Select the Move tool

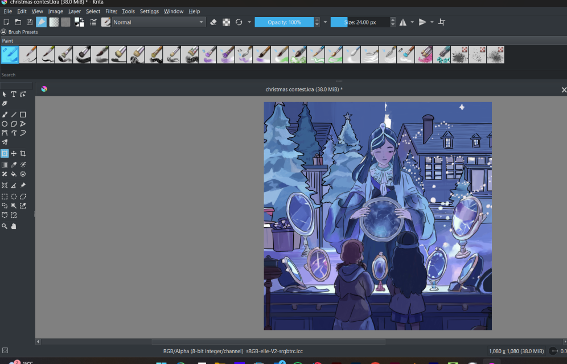[14, 153]
